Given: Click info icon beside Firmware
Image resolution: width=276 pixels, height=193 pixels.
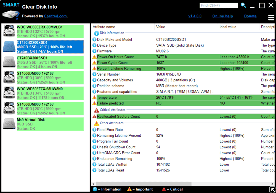Looking at the screenshot, I should (94, 51).
